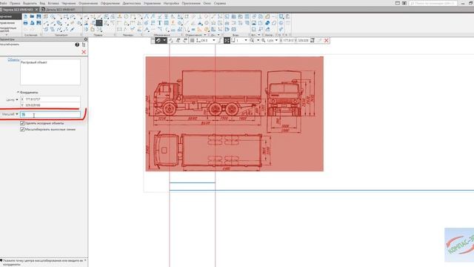Open the Центр option dropdown
The height and width of the screenshot is (267, 474).
[x=17, y=99]
